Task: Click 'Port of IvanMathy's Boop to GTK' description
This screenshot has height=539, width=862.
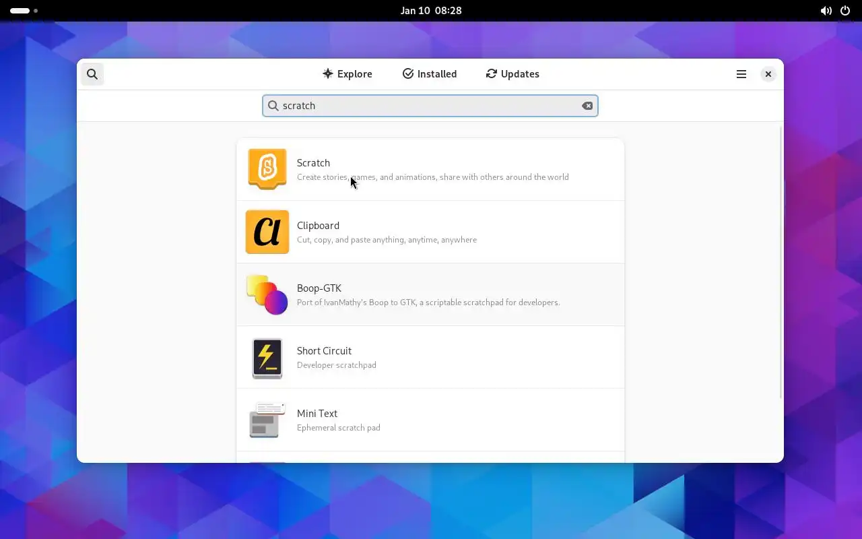Action: pos(428,303)
